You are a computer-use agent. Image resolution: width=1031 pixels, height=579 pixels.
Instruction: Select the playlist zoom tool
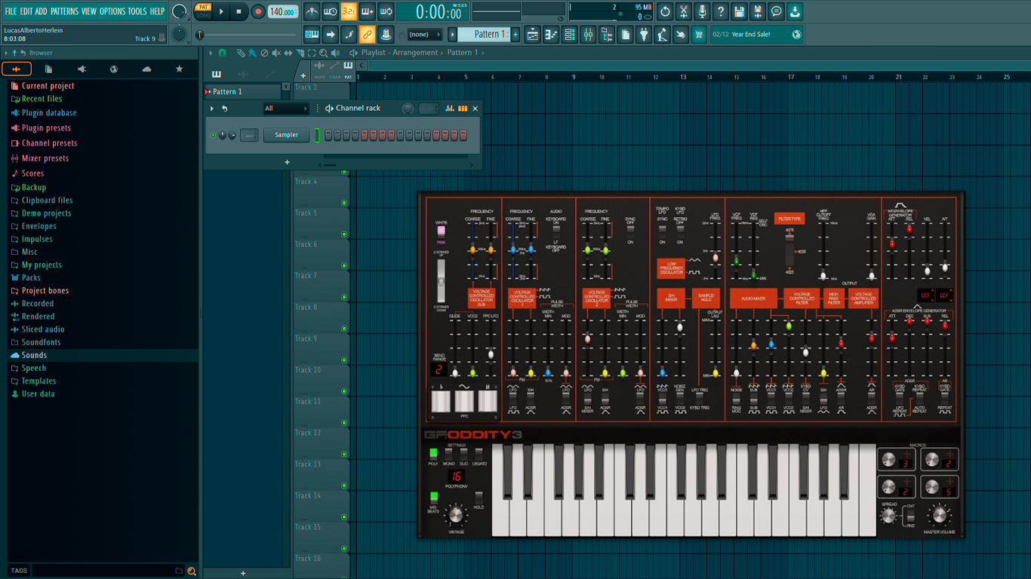point(323,53)
